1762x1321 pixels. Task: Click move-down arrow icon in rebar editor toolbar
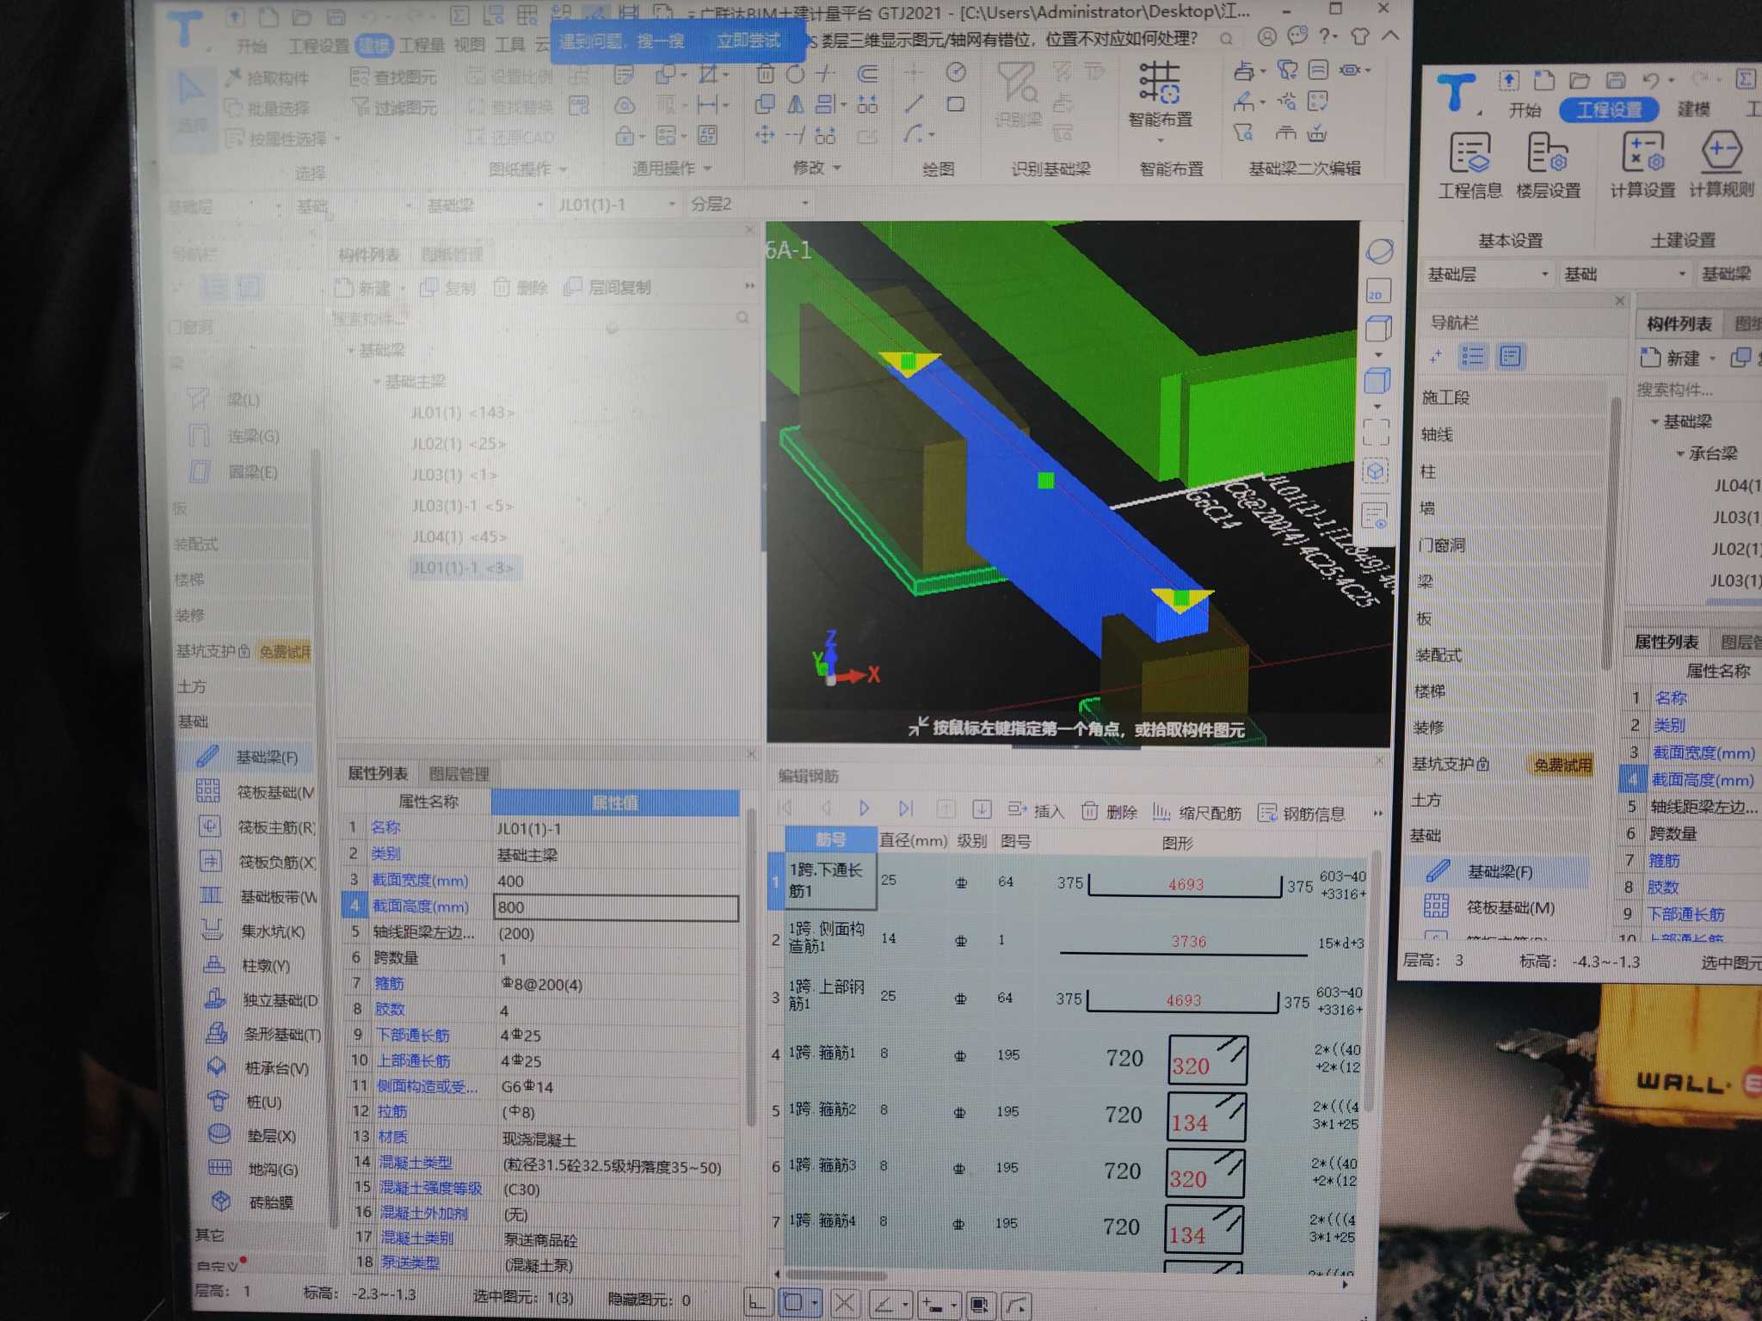pos(982,809)
